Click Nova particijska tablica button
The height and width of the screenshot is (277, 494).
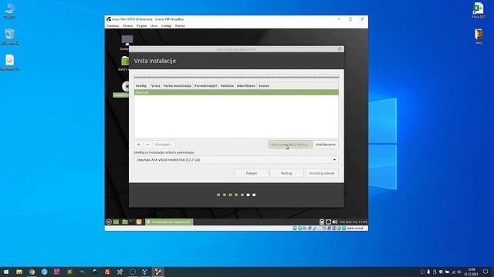pyautogui.click(x=290, y=145)
